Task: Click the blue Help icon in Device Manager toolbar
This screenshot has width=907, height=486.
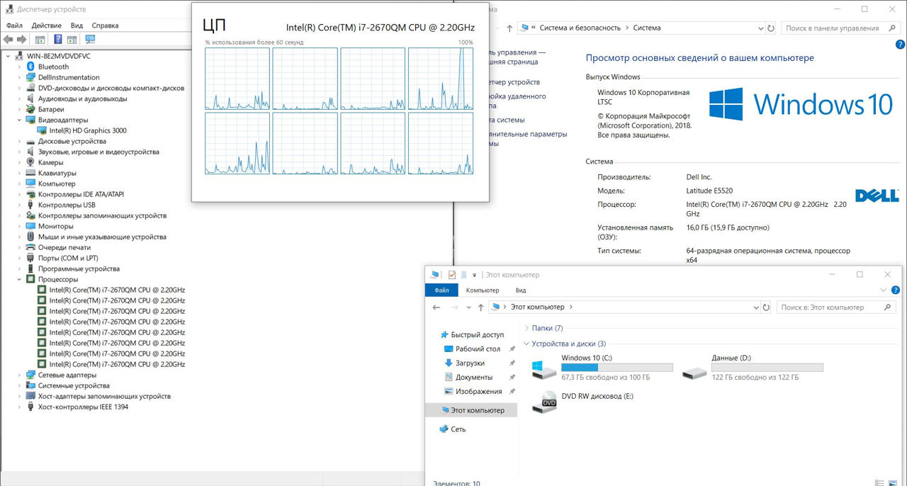Action: (57, 40)
